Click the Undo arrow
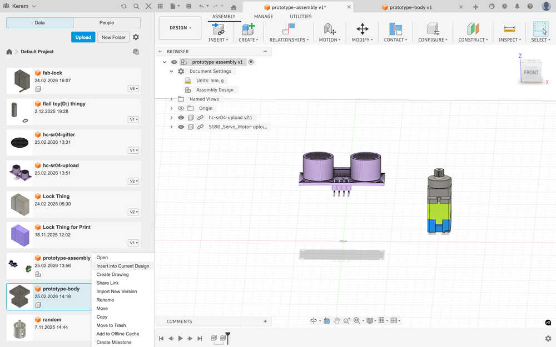 coord(201,6)
